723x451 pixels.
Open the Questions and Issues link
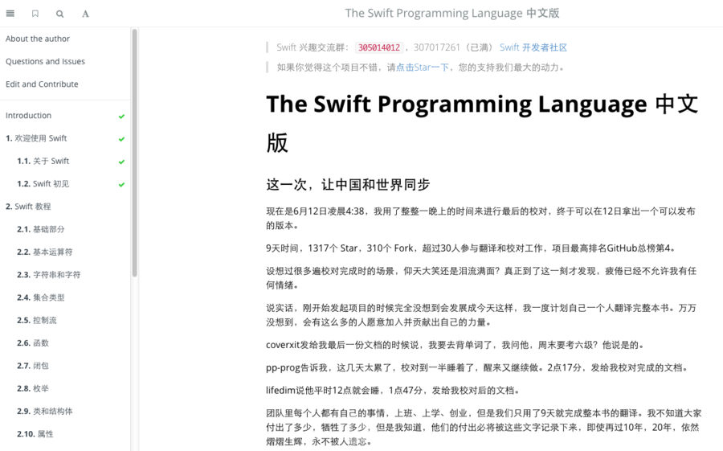pyautogui.click(x=45, y=61)
